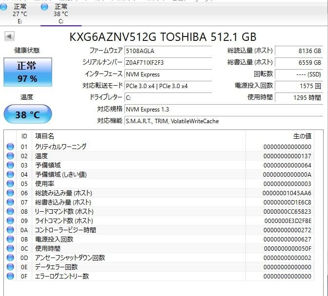Select the 電源投入回数 row in the attribute list

159,239
